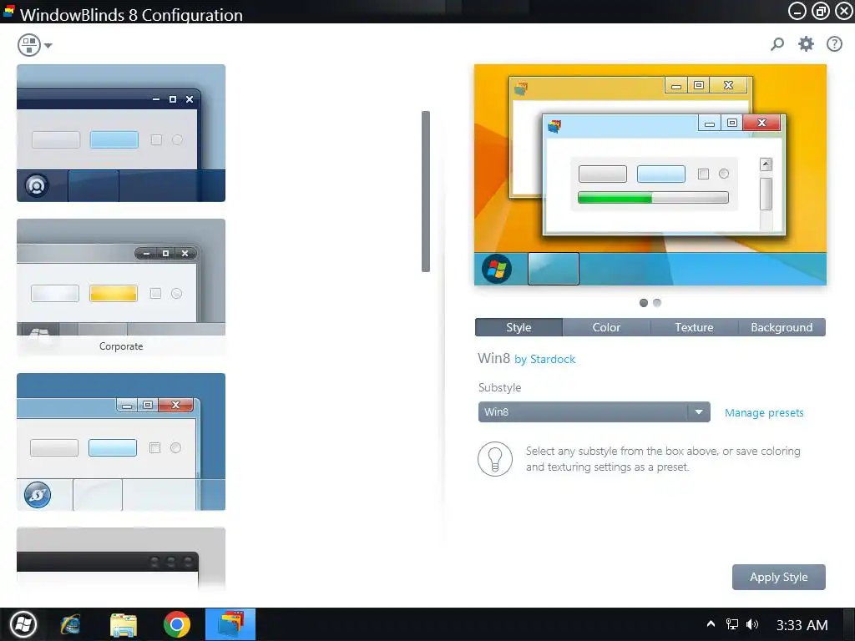
Task: Select the black titlebar style thumbnail
Action: 121,558
